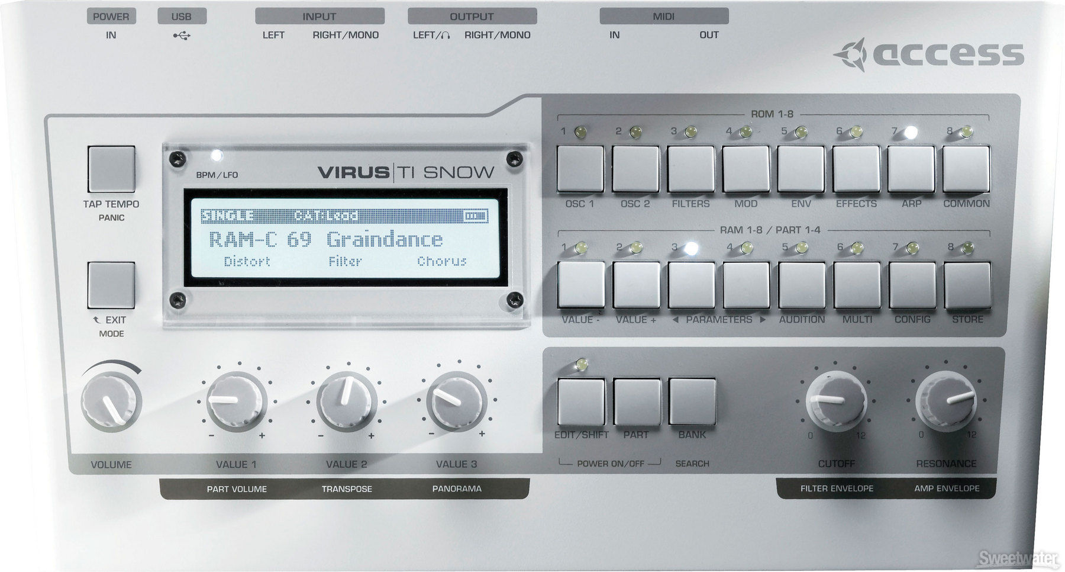
Task: Click the USB symbol icon
Action: 182,36
